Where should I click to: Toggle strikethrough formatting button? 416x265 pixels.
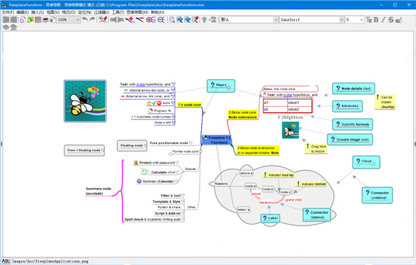coord(391,19)
